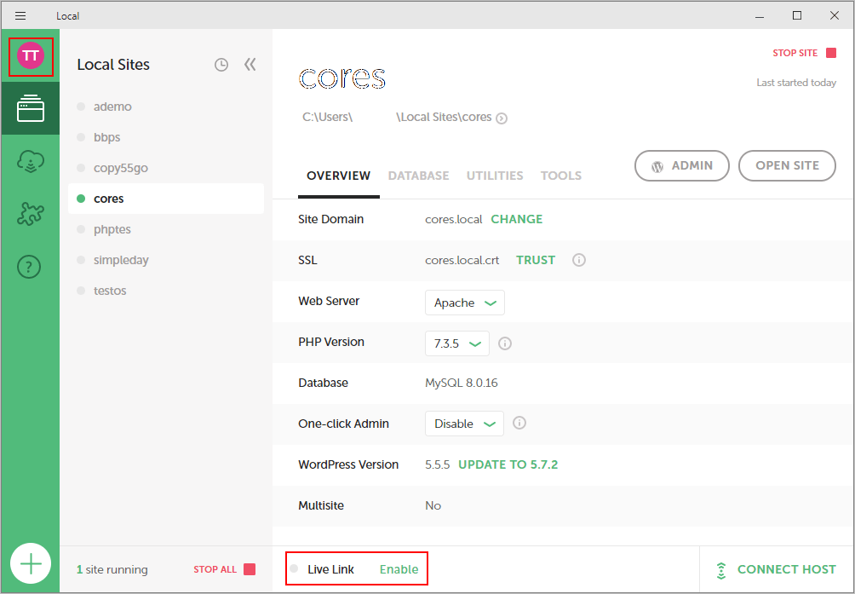Minimize the Local window
Viewport: 855px width, 594px height.
760,16
